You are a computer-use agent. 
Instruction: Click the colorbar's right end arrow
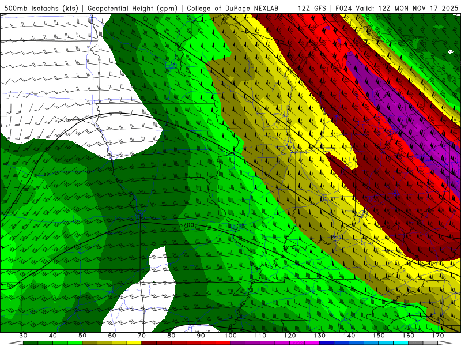[x=443, y=343]
